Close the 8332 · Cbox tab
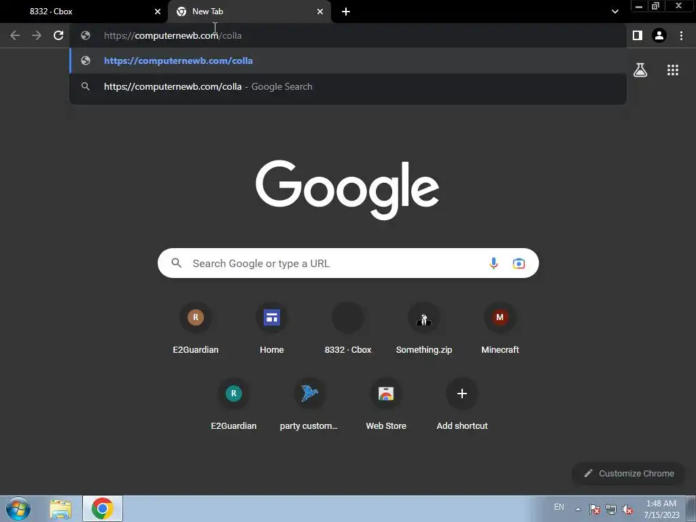This screenshot has width=696, height=522. 158,12
